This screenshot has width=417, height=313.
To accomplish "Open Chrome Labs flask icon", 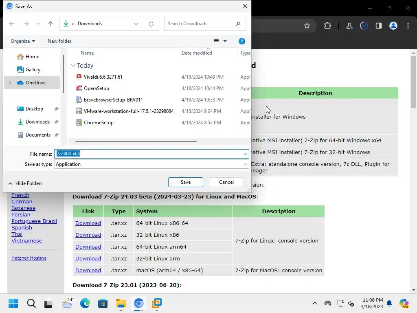I will [349, 26].
